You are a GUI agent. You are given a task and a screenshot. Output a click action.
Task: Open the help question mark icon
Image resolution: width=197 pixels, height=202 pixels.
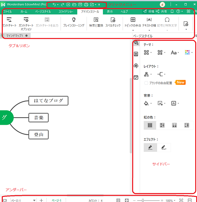pyautogui.click(x=178, y=11)
